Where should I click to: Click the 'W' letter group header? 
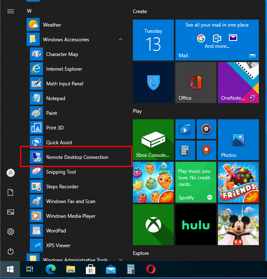29,11
